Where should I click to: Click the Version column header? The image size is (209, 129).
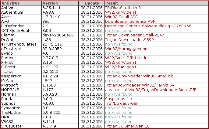tap(60, 3)
